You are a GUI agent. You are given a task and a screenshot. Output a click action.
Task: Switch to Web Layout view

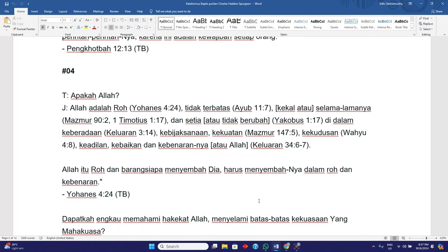403,238
